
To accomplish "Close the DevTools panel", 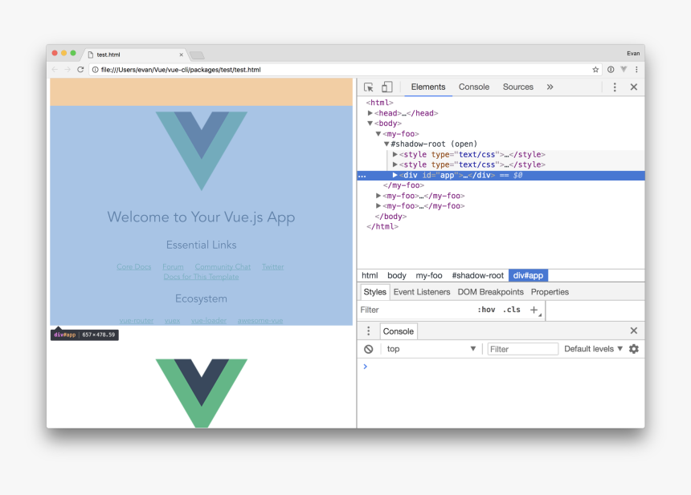I will coord(634,87).
